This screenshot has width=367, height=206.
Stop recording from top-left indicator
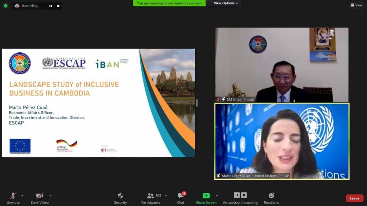(x=58, y=6)
